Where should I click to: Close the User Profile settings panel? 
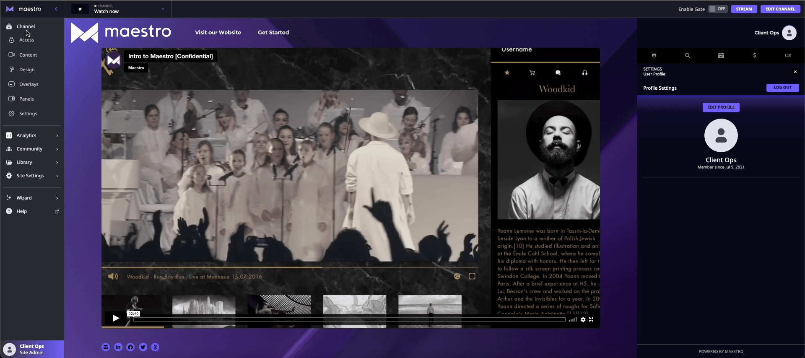pyautogui.click(x=795, y=72)
